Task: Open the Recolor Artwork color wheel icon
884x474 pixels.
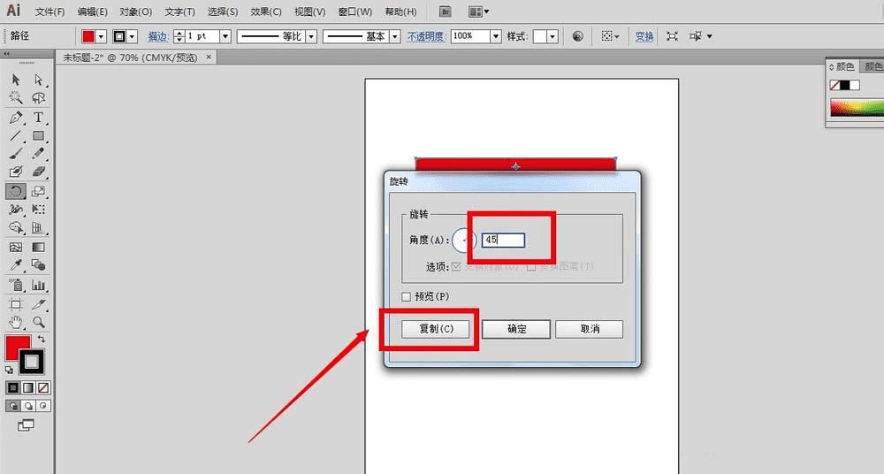Action: coord(578,36)
